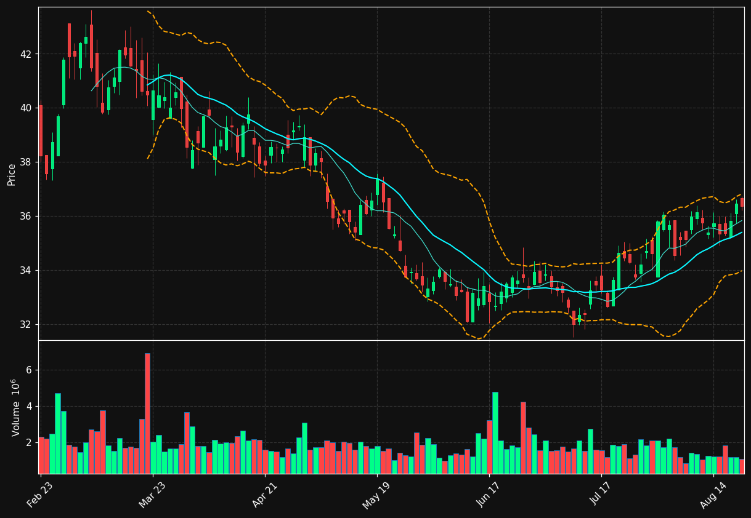Click the May 19 date label

point(376,495)
